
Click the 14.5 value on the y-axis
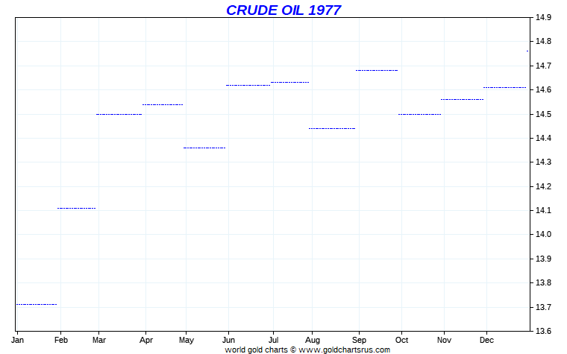click(x=543, y=114)
